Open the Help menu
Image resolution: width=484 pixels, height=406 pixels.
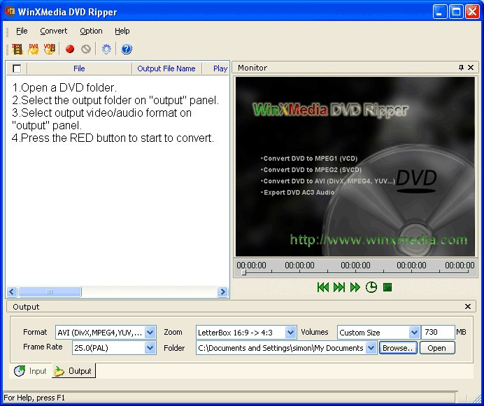122,31
